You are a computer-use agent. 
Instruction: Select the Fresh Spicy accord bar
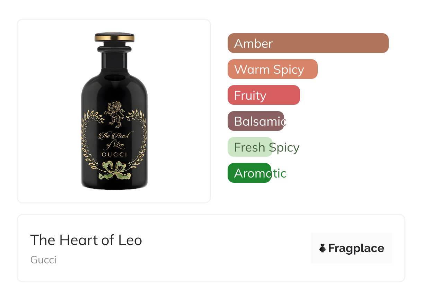[x=250, y=147]
